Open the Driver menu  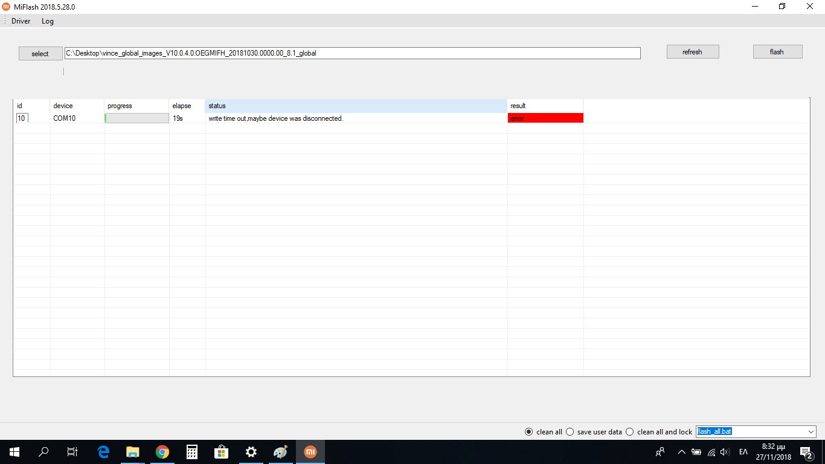click(21, 21)
